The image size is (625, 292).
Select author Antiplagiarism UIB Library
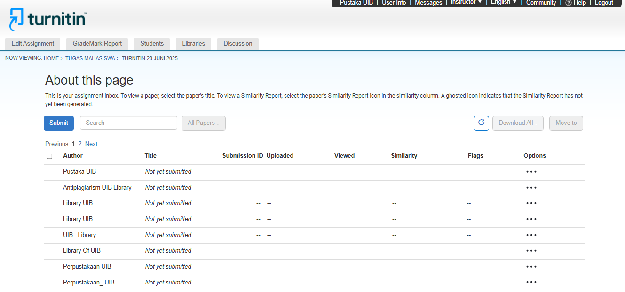point(97,188)
